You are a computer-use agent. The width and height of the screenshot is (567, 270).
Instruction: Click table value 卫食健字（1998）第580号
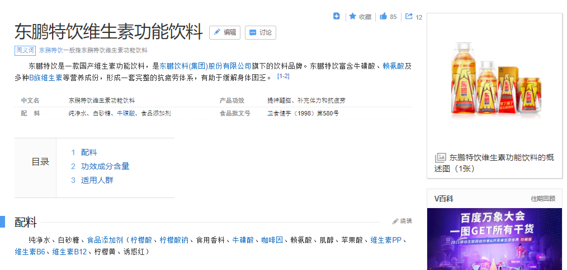(x=303, y=113)
